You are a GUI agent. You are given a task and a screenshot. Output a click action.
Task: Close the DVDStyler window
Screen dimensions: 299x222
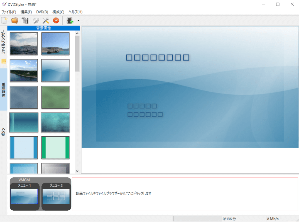pos(292,4)
